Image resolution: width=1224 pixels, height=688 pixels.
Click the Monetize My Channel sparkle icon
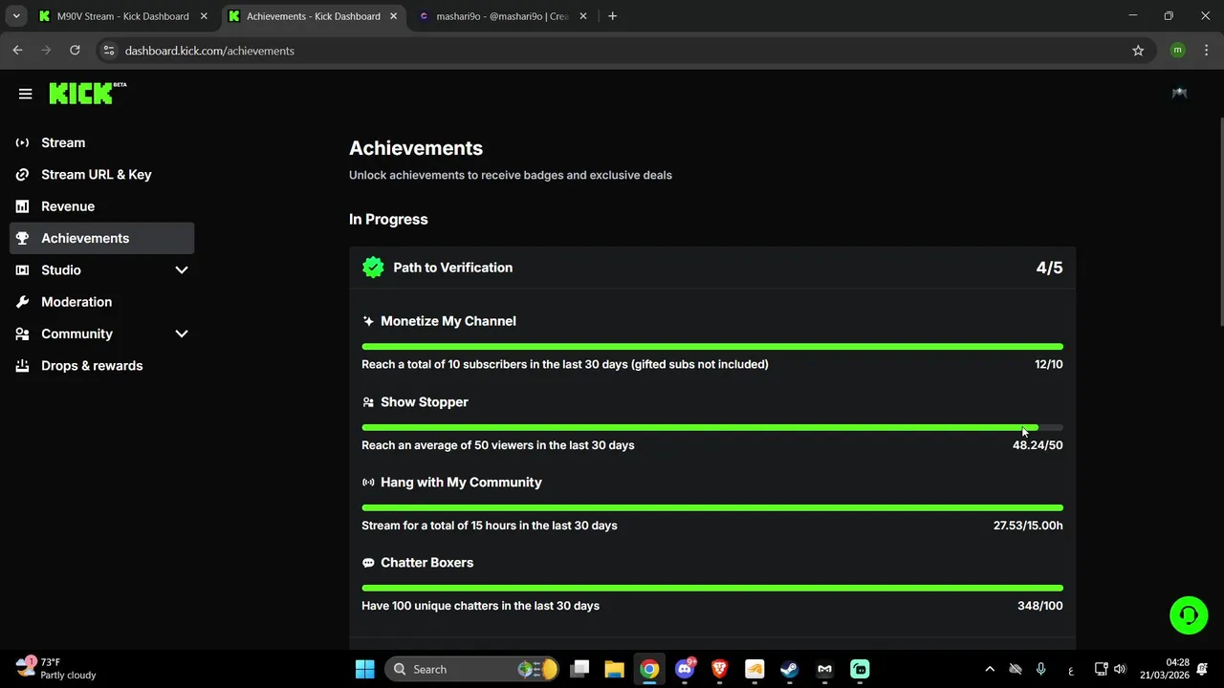coord(368,321)
